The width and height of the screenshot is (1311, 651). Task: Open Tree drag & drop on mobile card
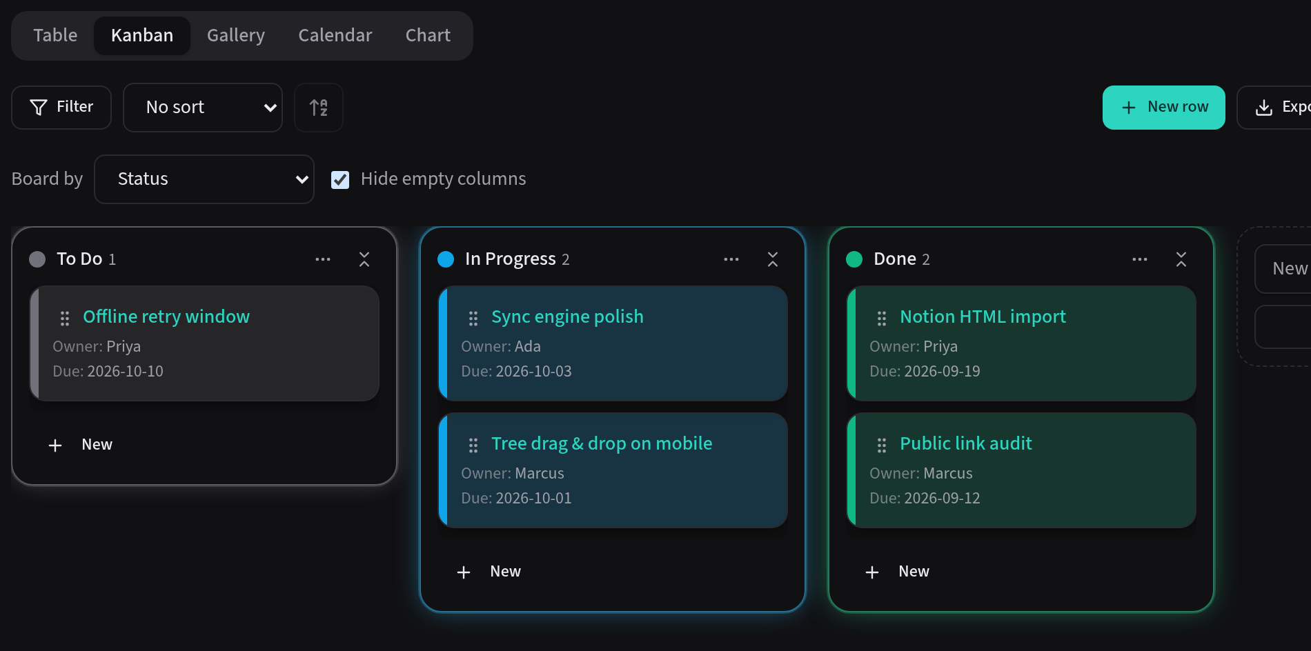602,443
